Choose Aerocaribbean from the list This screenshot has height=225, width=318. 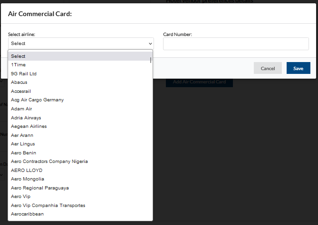(x=80, y=214)
